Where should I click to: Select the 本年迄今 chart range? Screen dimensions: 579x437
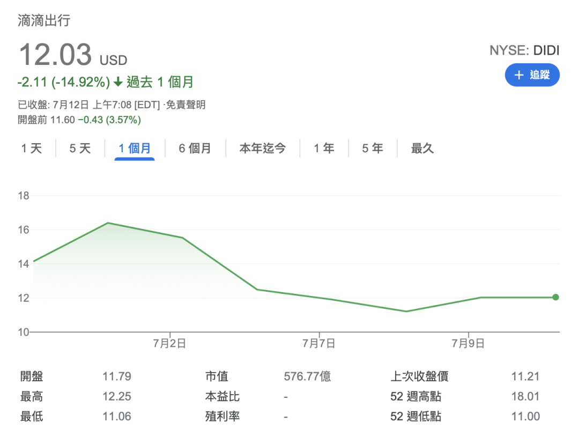263,148
